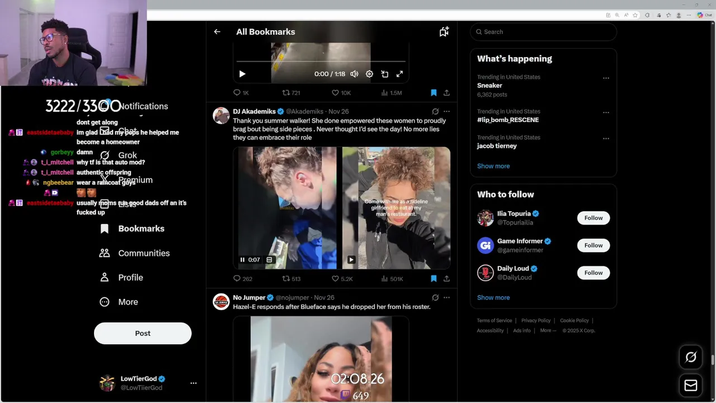Open the More sidebar menu
The width and height of the screenshot is (716, 403).
pos(119,302)
